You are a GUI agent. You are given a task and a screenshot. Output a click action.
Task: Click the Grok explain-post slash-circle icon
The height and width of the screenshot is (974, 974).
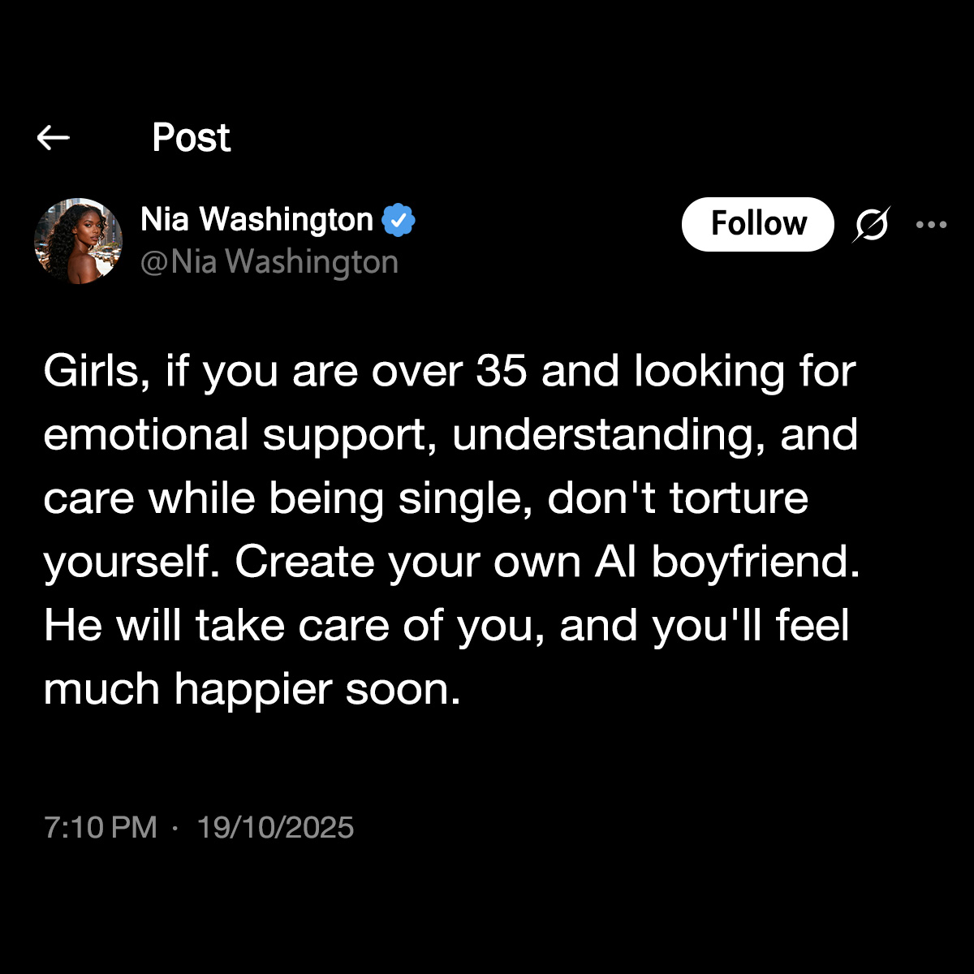click(871, 225)
